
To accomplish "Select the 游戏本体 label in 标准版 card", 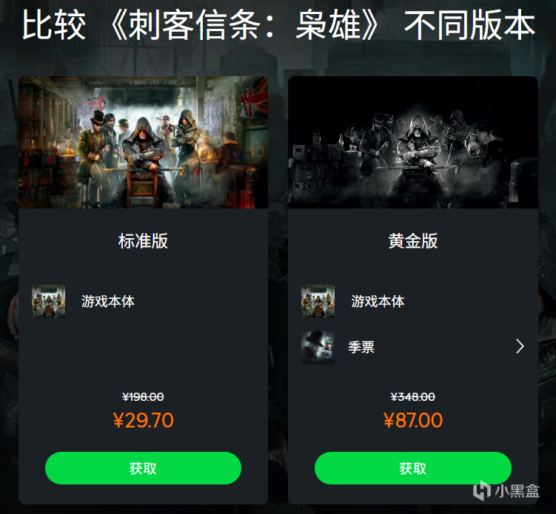I will (x=108, y=302).
